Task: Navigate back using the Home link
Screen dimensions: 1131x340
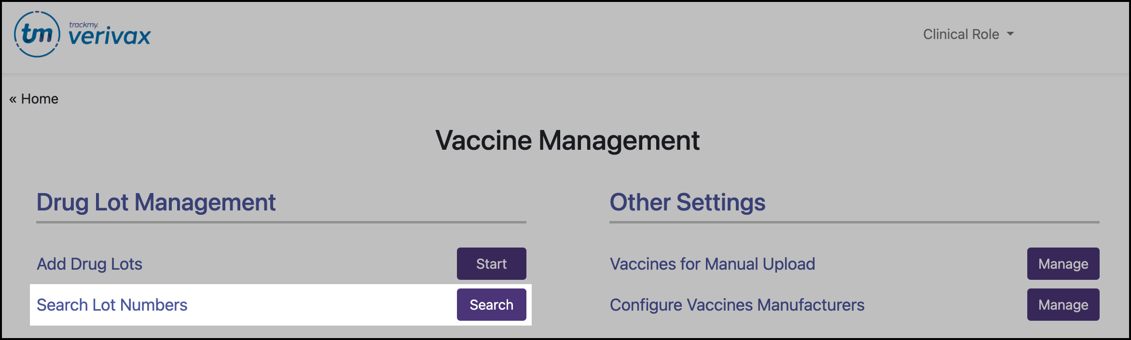Action: point(39,98)
